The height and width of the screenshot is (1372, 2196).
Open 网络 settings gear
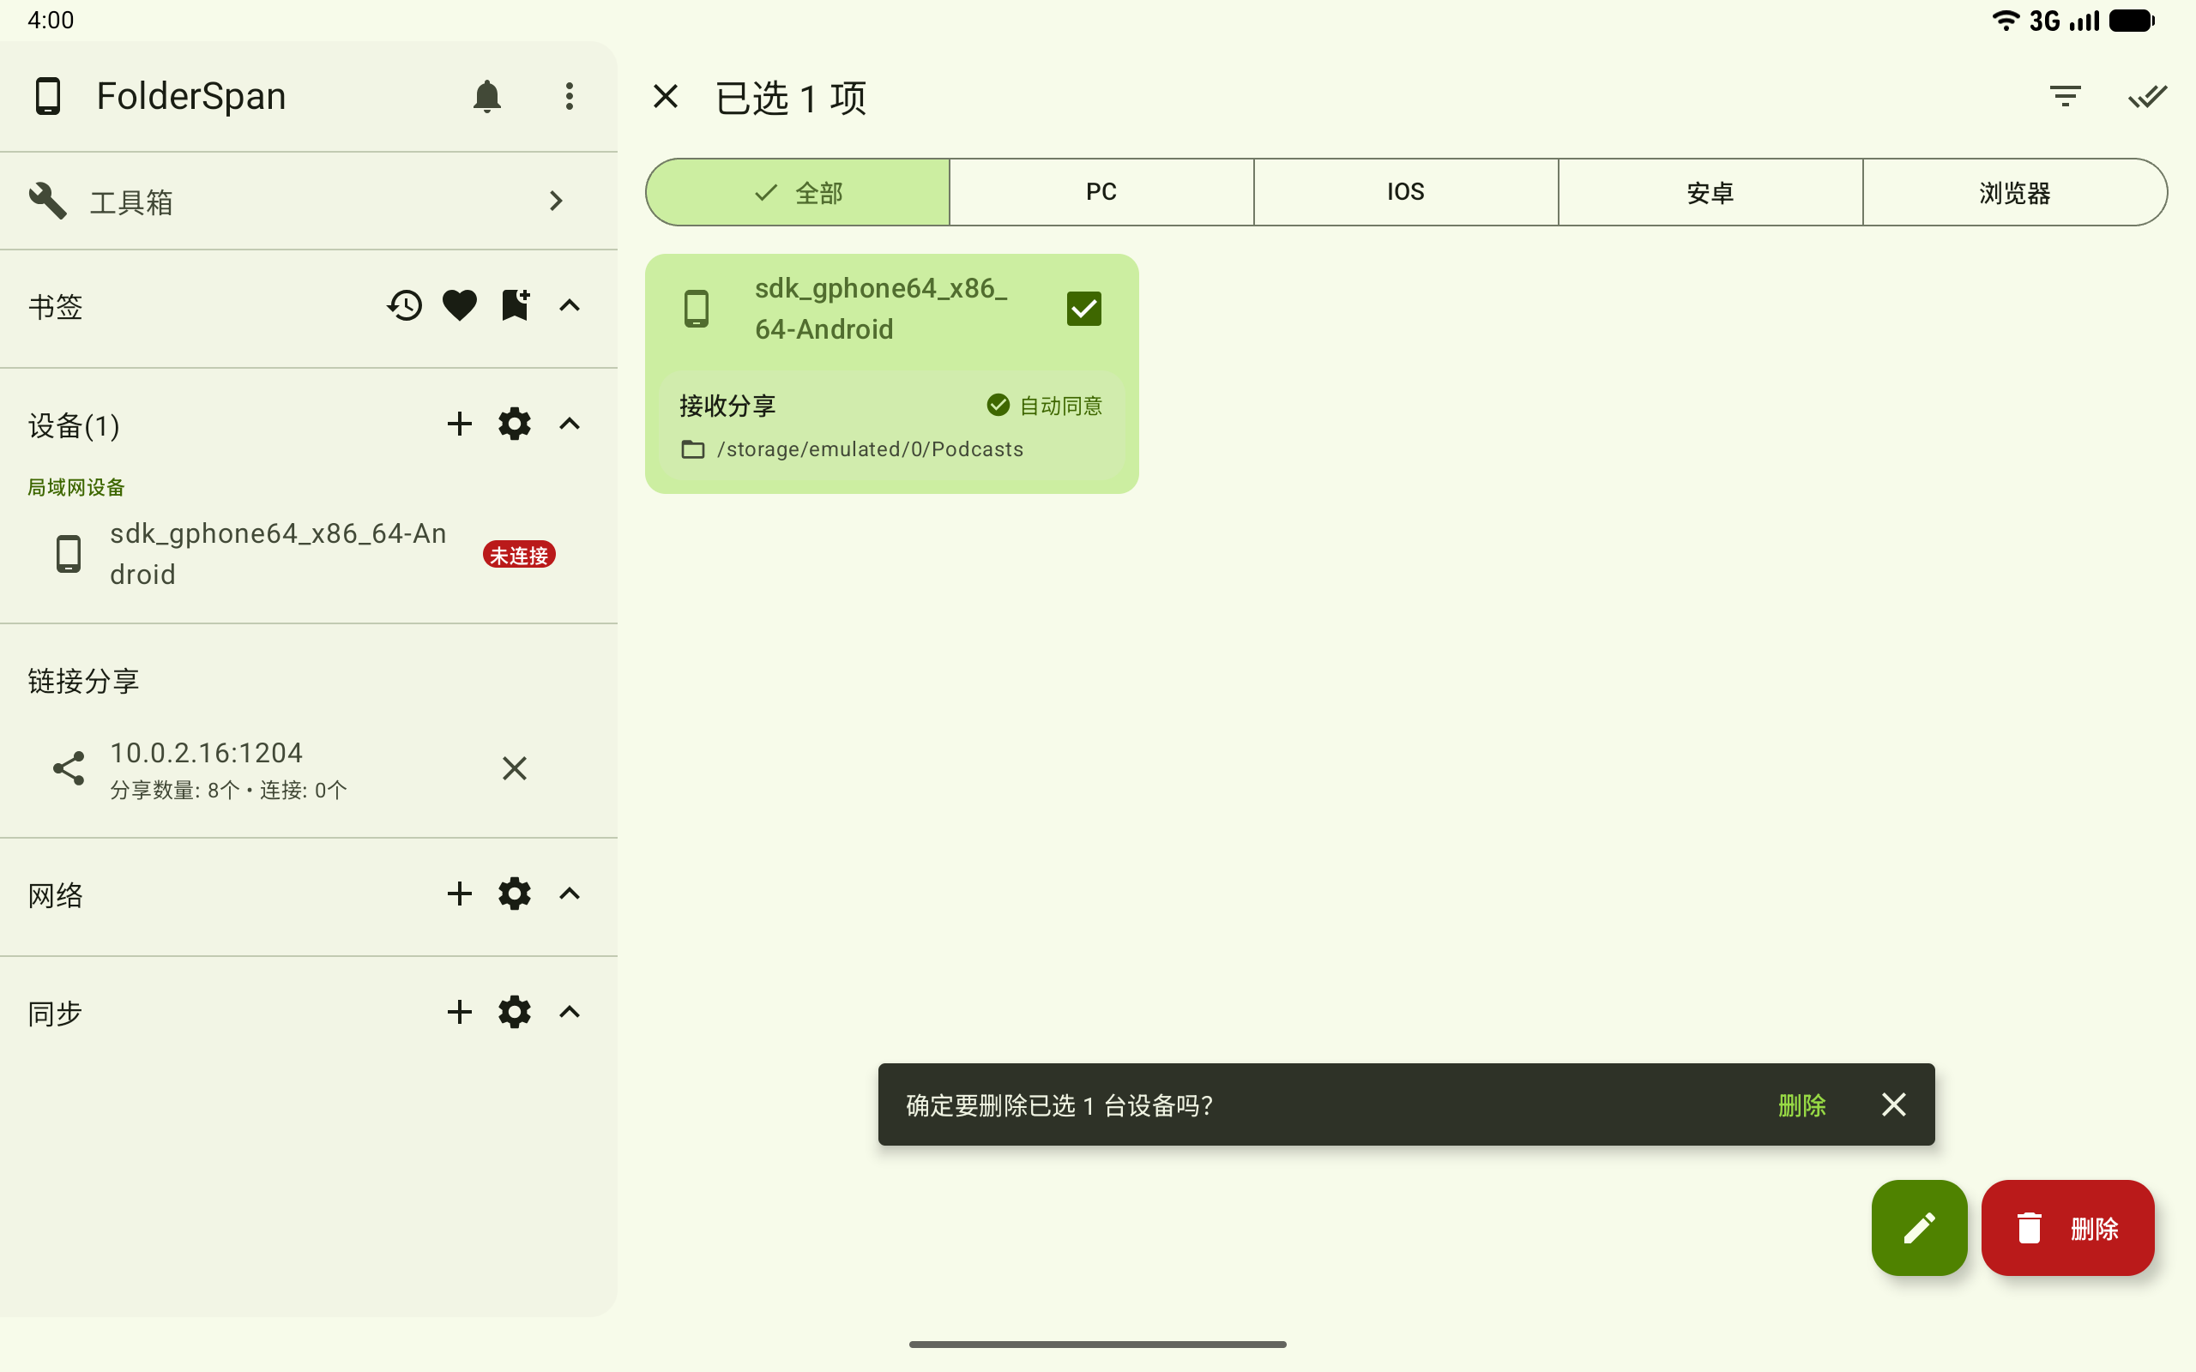(515, 894)
